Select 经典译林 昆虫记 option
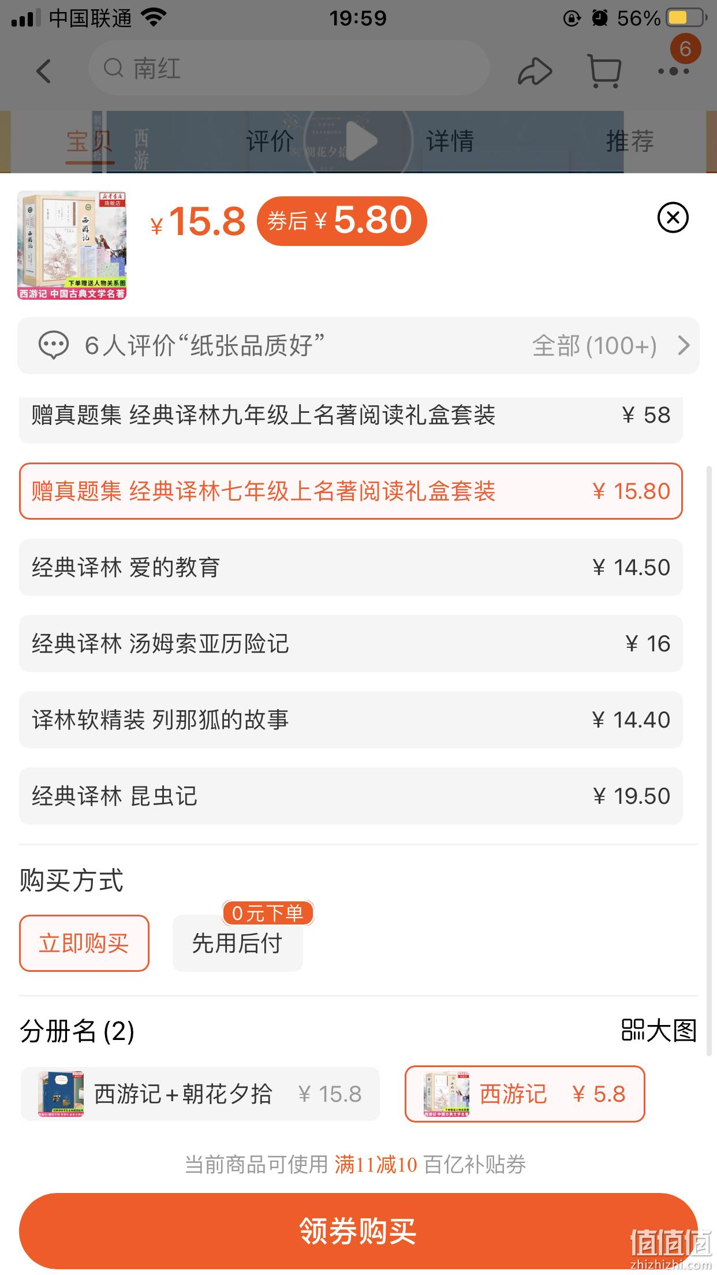The image size is (717, 1275). (351, 796)
